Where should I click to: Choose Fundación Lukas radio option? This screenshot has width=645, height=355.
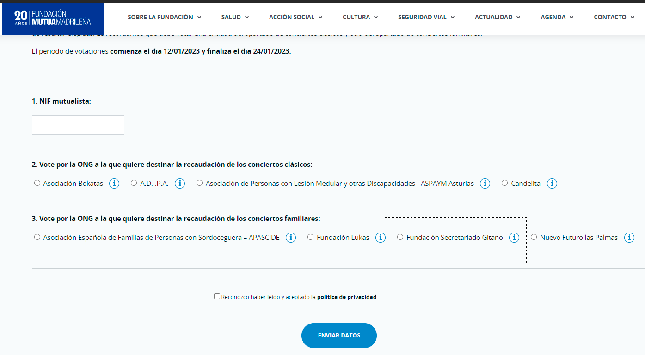coord(311,237)
